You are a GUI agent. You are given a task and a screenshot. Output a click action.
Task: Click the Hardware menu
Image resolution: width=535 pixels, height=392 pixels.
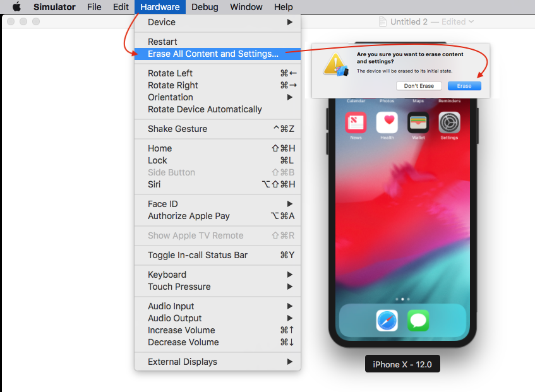pyautogui.click(x=160, y=7)
